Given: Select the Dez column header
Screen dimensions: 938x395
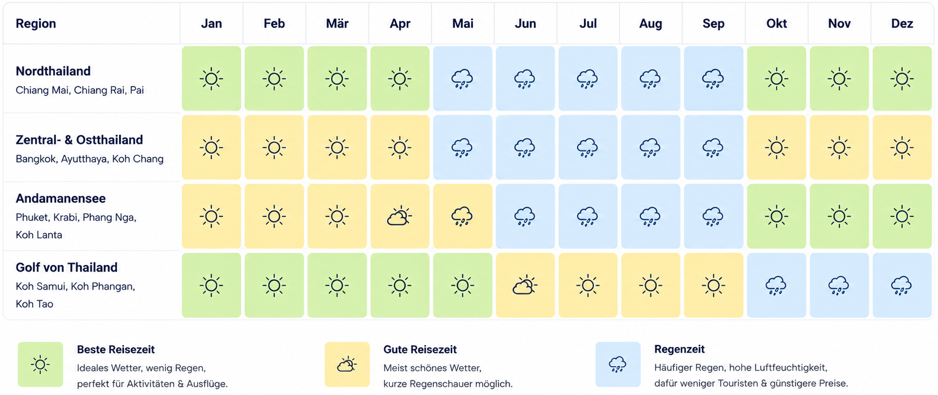Looking at the screenshot, I should click(902, 23).
